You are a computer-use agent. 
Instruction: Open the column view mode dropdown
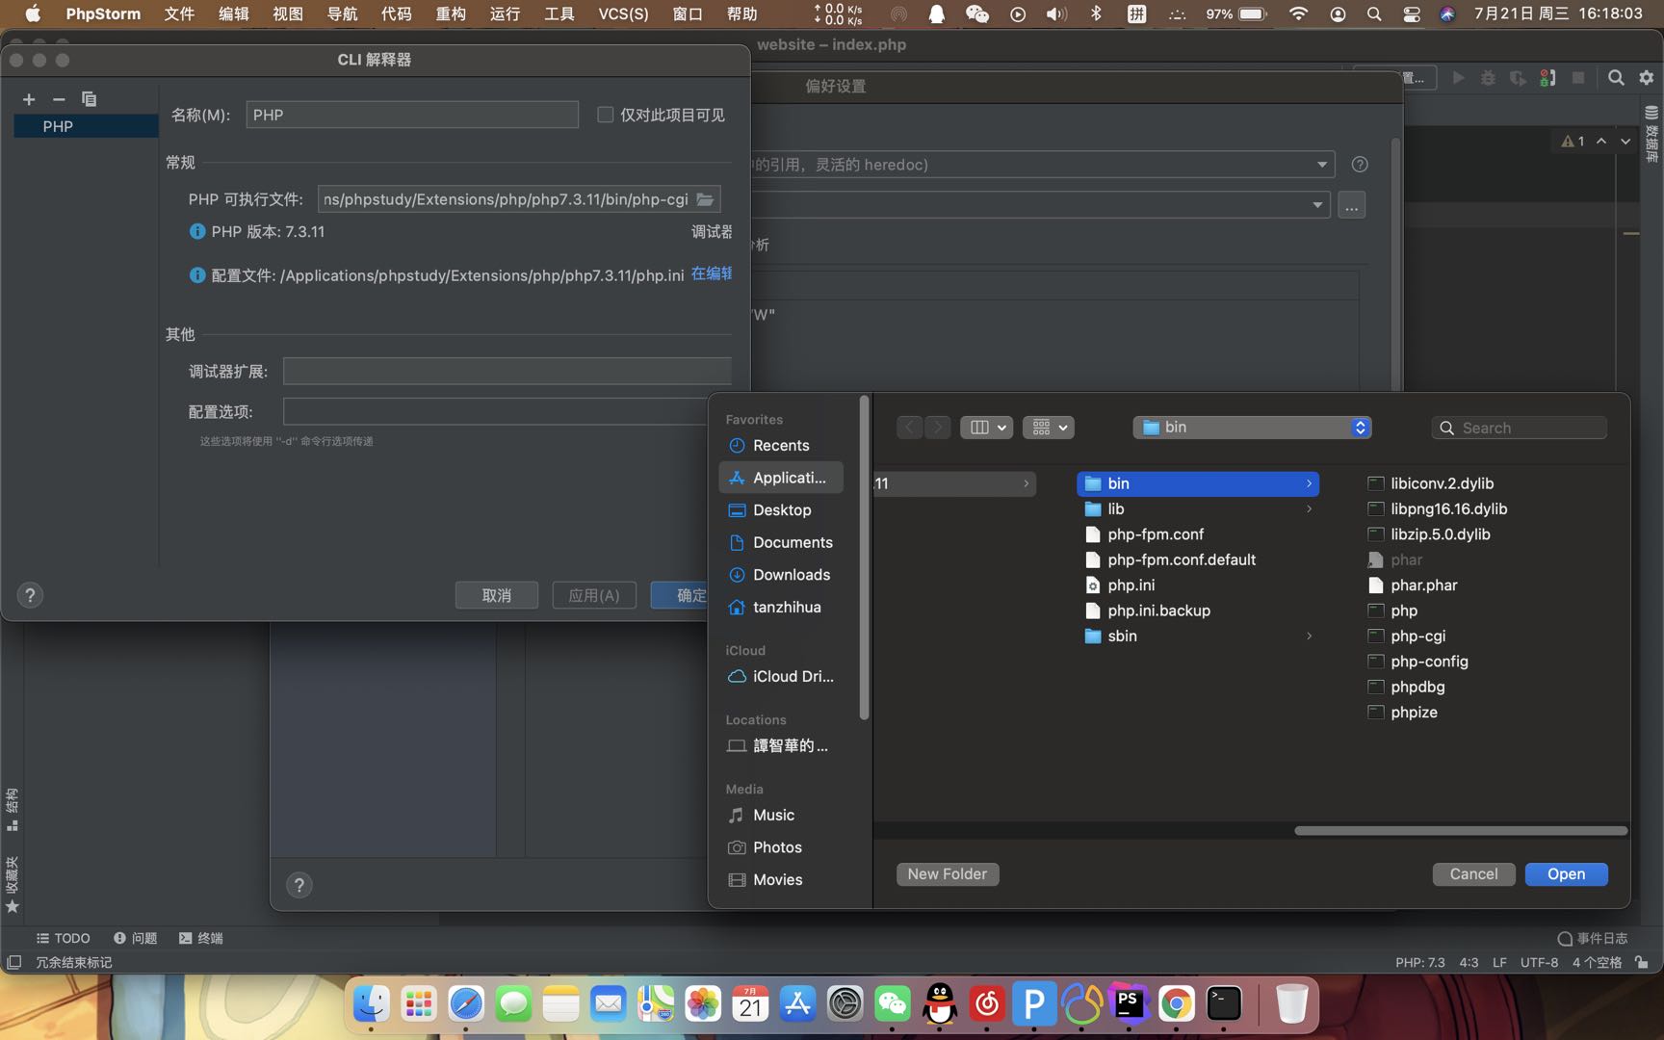986,428
